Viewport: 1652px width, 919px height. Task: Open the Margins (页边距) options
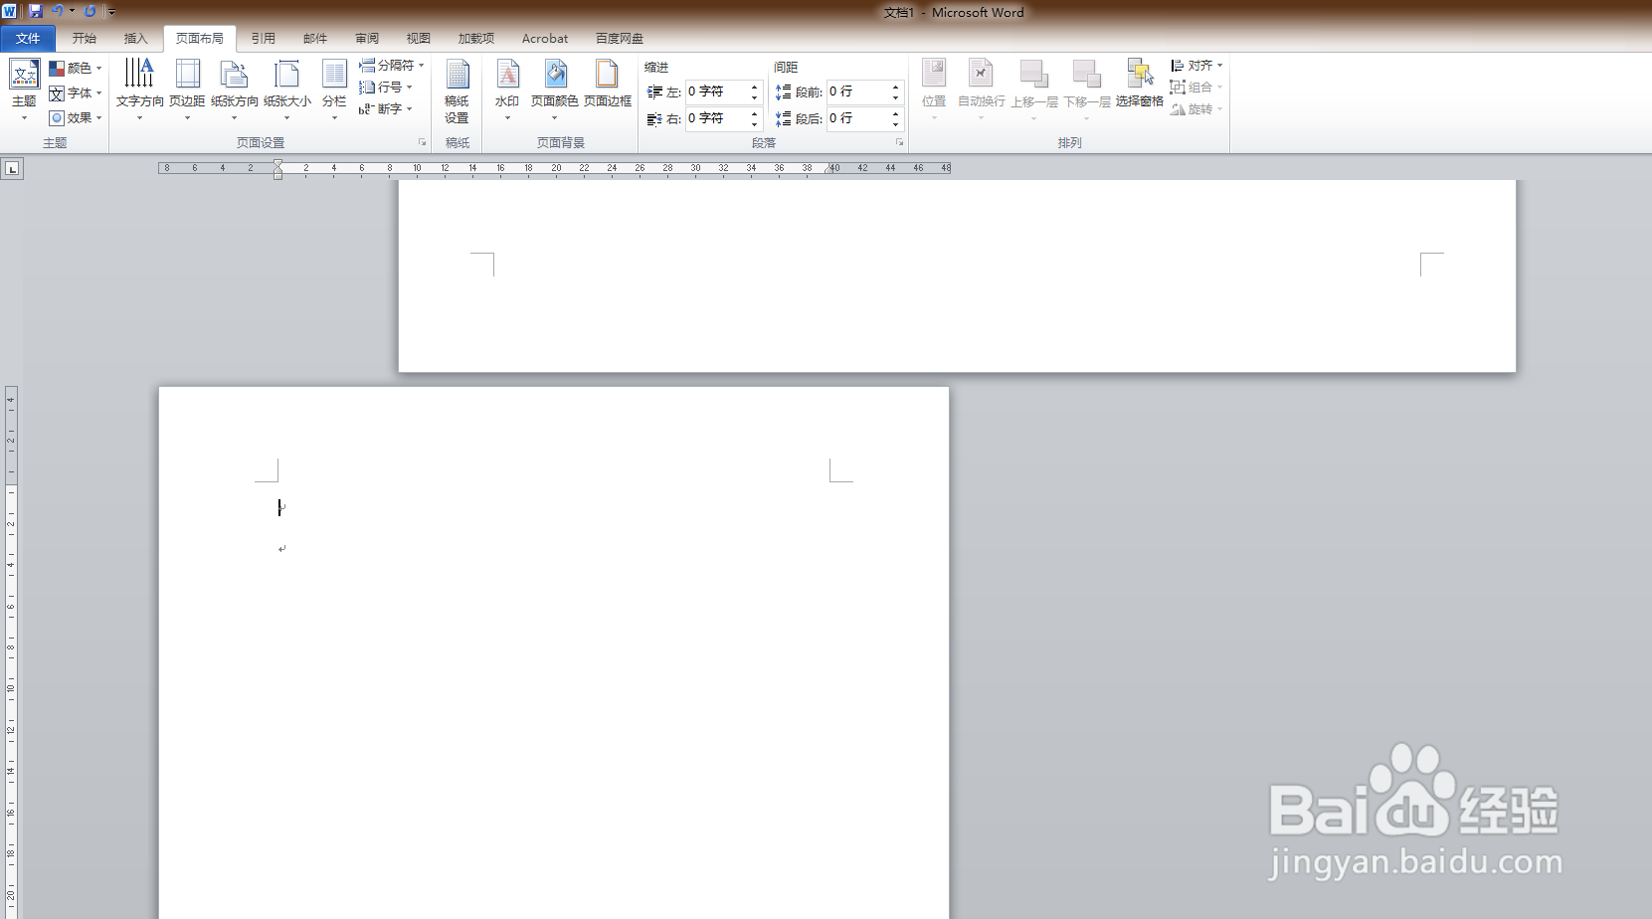187,90
